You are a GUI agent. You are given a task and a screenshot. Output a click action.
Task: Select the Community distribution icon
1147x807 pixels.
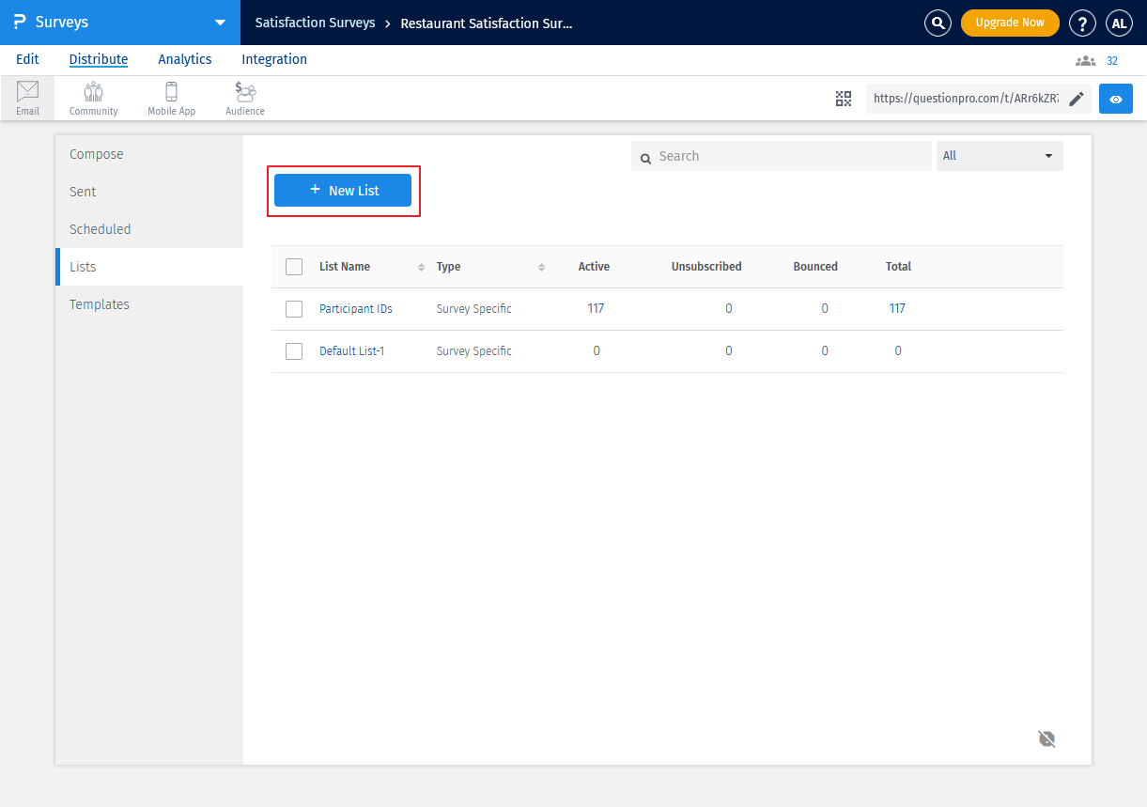[x=93, y=98]
